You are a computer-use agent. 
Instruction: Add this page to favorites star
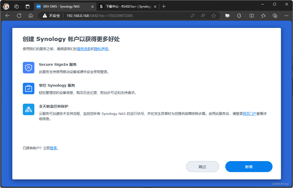pyautogui.click(x=214, y=16)
